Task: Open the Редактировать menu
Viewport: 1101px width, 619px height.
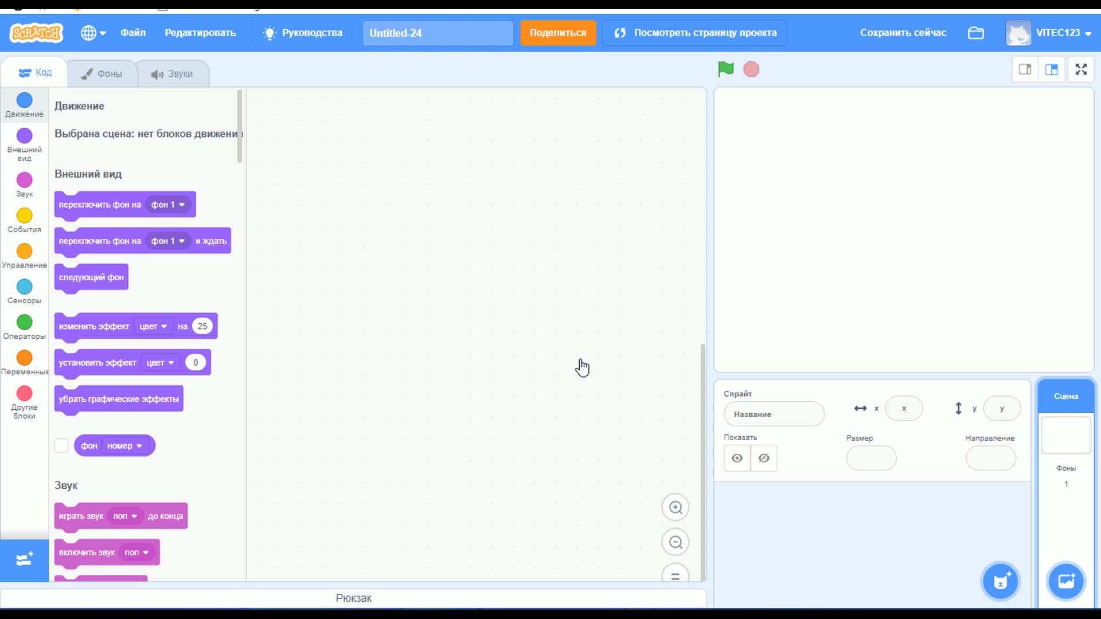Action: click(x=200, y=33)
